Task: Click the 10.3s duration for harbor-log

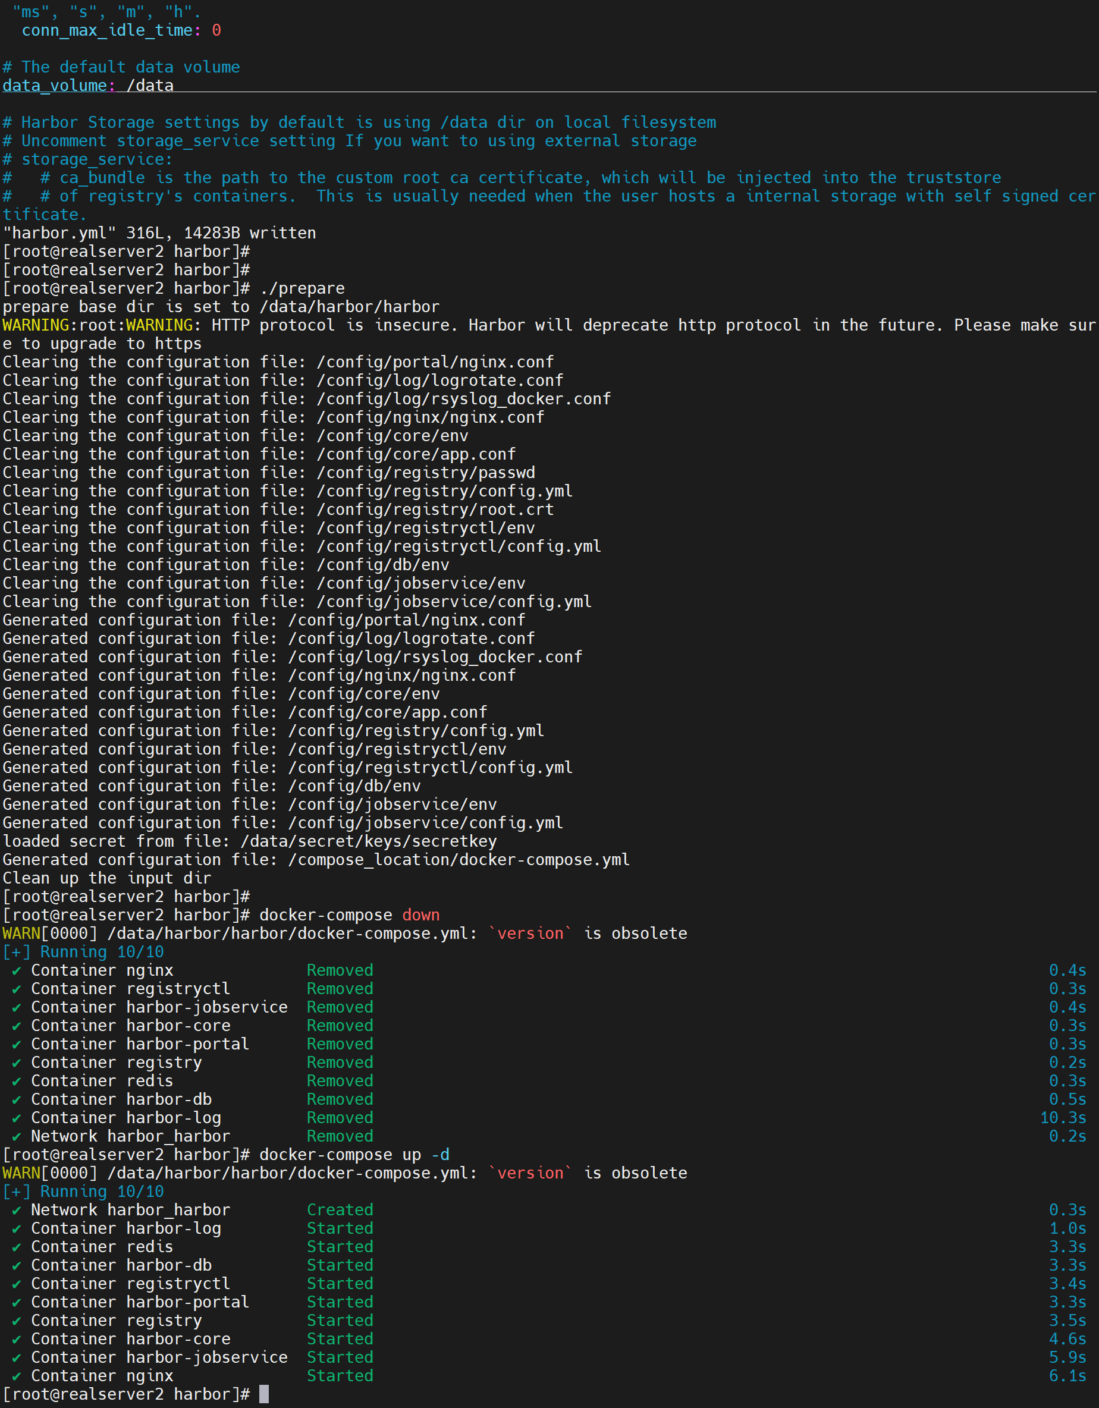Action: coord(1062,1118)
